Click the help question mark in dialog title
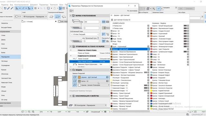 click(x=129, y=6)
